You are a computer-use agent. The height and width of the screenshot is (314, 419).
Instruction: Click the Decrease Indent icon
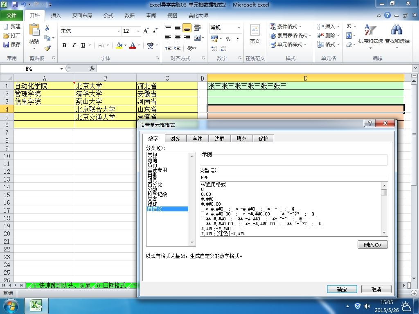(168, 48)
